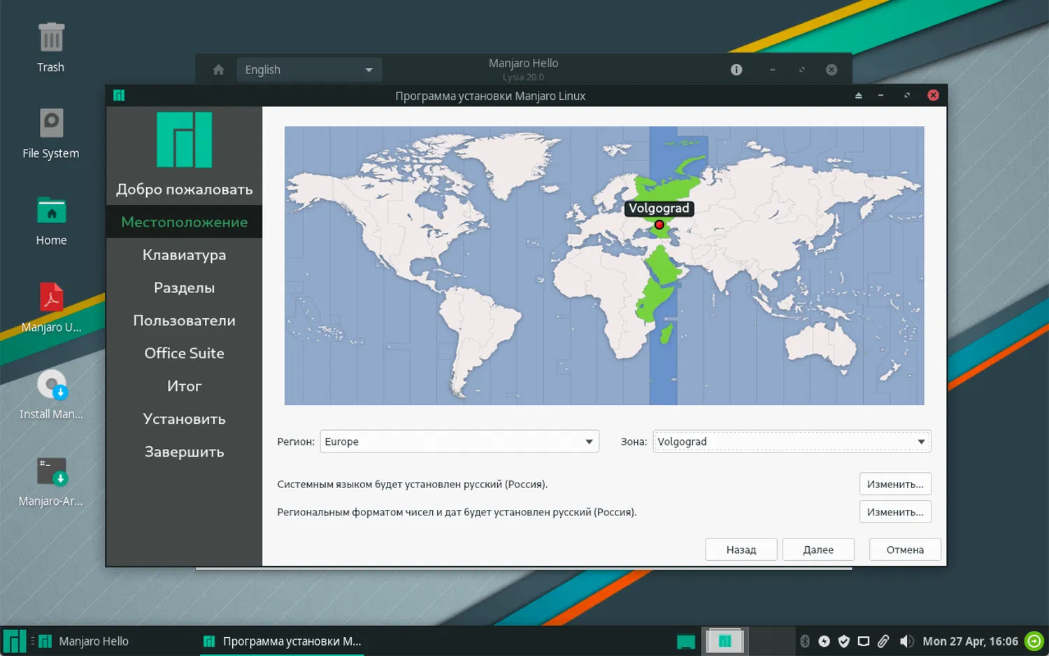Click the Manjaro logo in installer title bar

[119, 95]
